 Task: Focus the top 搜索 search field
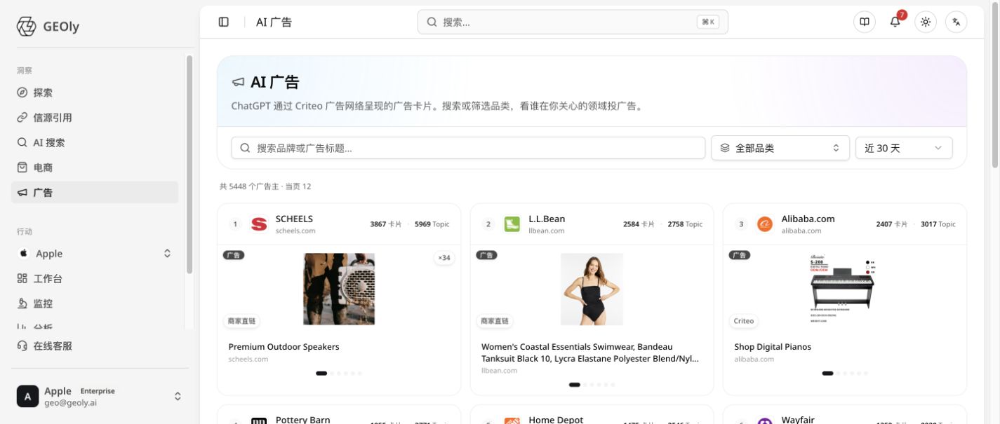point(573,22)
